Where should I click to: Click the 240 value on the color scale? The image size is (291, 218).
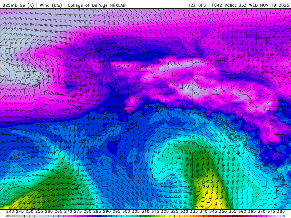[10, 211]
